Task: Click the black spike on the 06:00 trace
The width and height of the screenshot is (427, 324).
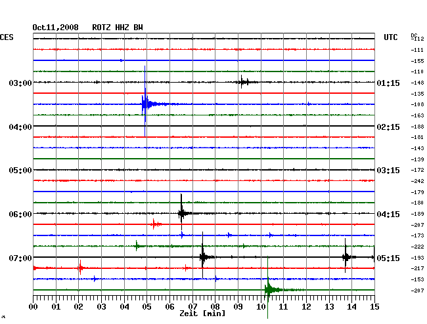Action: [x=182, y=213]
